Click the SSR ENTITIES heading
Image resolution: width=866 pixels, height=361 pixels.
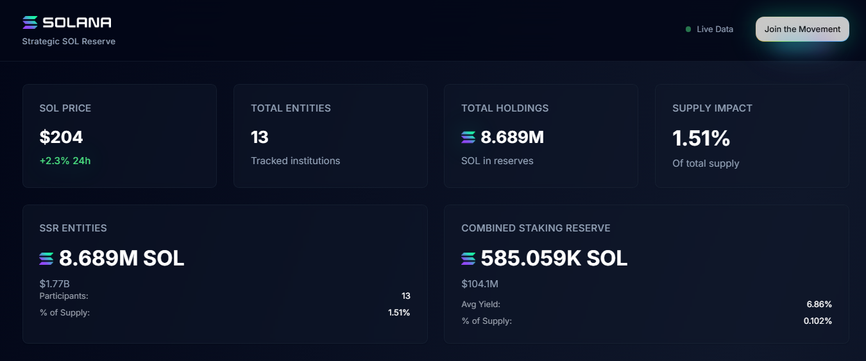pos(73,228)
